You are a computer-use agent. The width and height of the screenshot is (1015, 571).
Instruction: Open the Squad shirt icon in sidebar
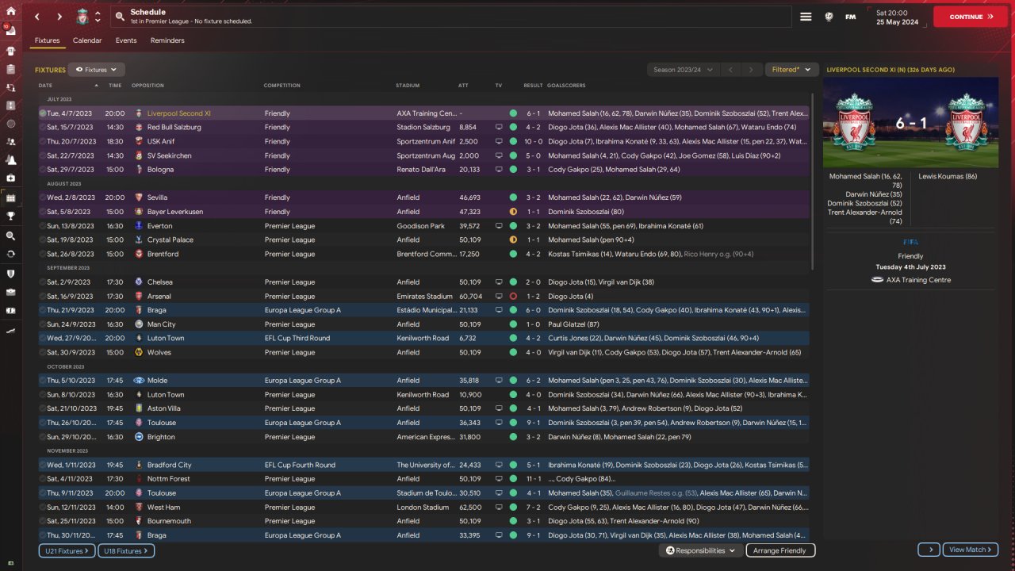point(11,49)
